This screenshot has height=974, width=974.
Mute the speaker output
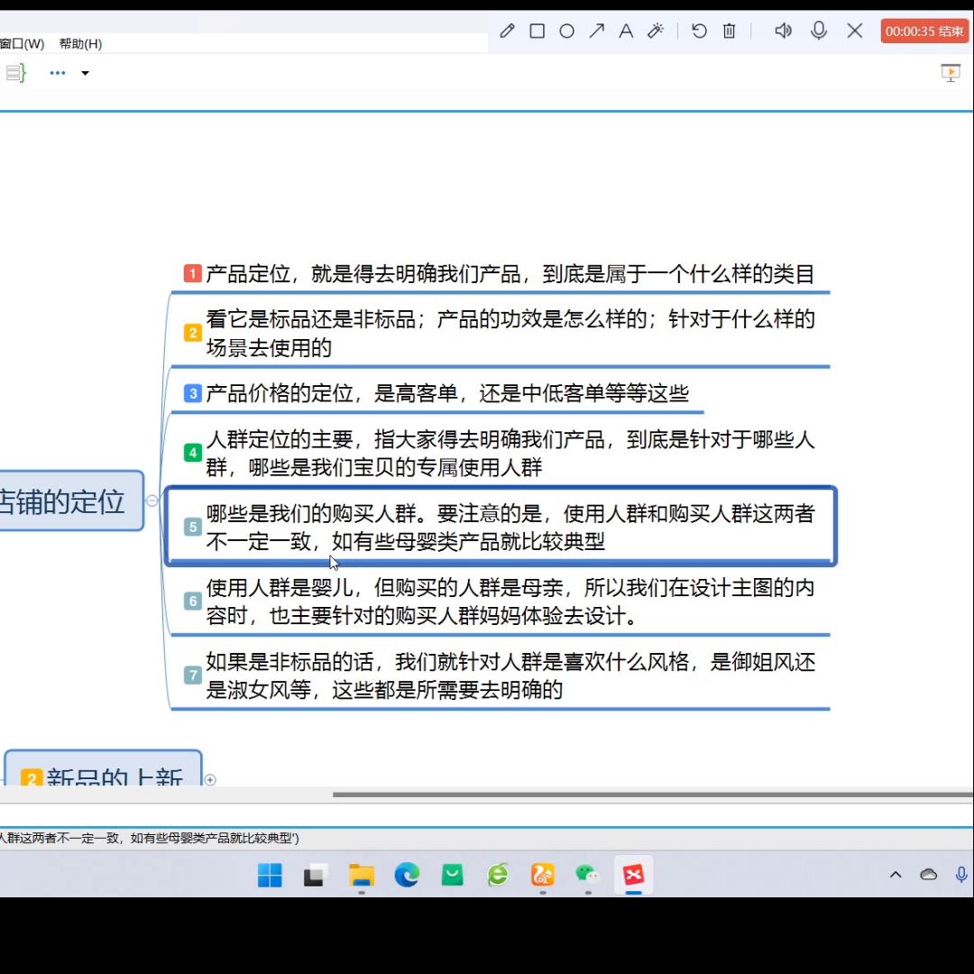(783, 31)
